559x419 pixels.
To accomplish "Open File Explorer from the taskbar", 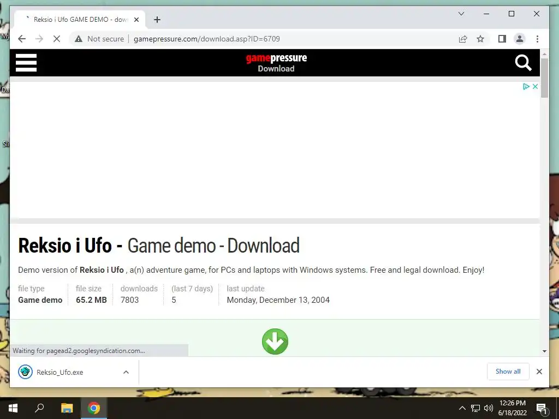I will (x=67, y=408).
